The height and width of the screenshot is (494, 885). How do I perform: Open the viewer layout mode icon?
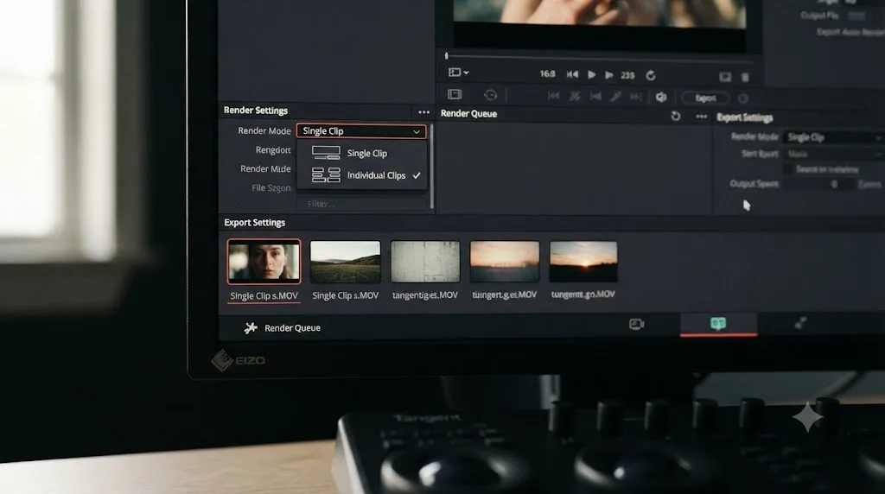click(458, 73)
